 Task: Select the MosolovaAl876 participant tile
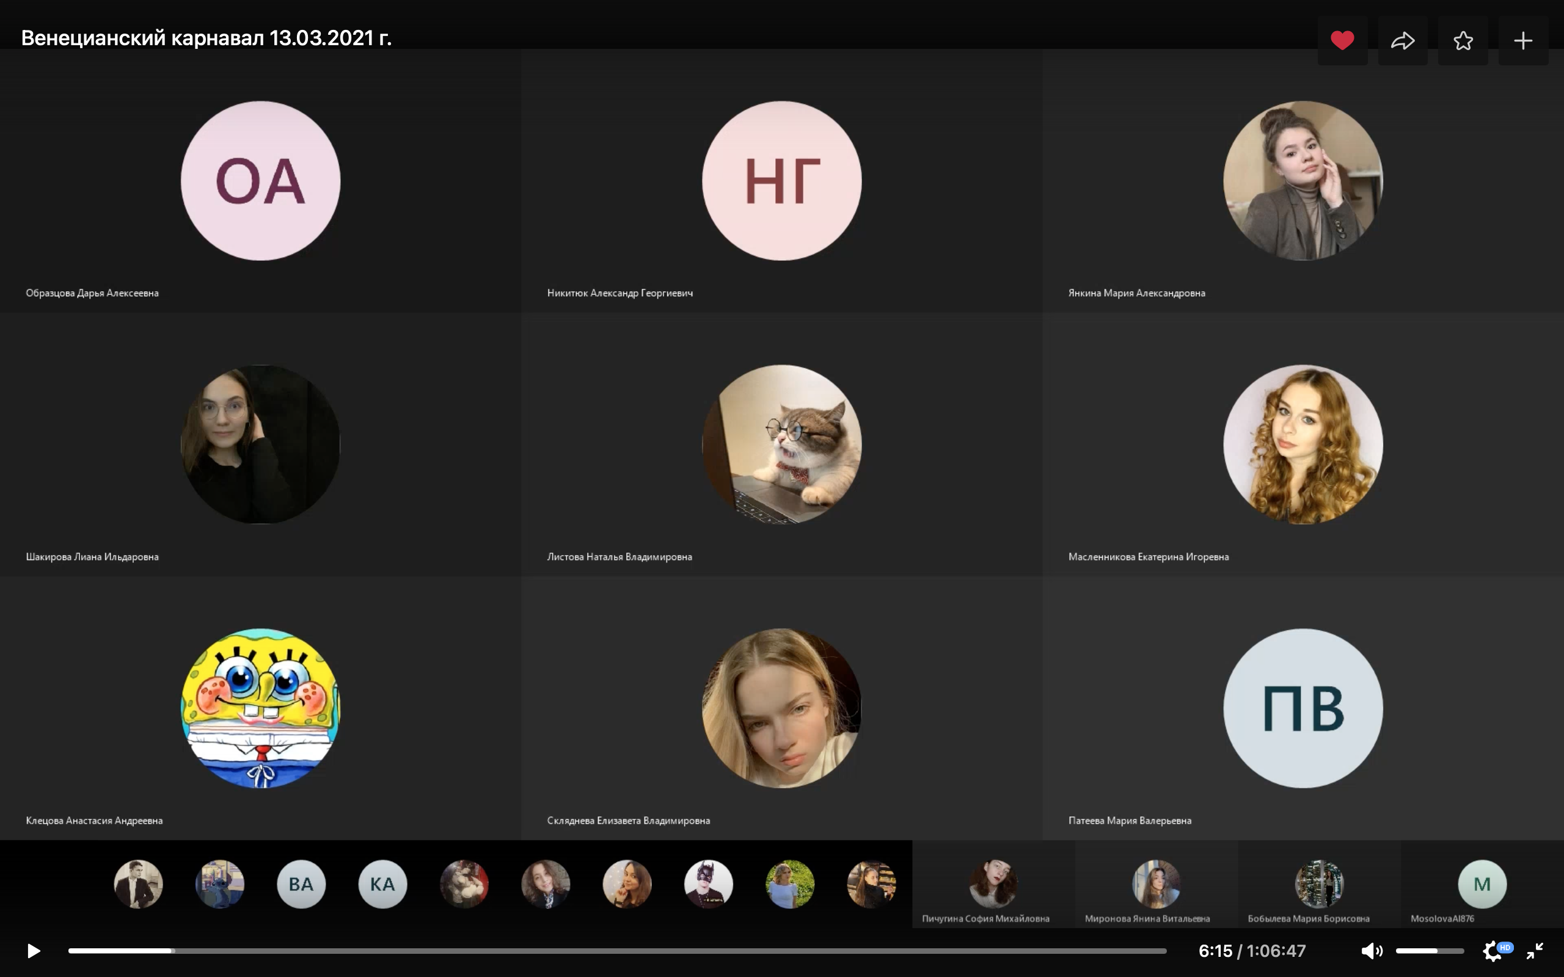click(x=1482, y=885)
